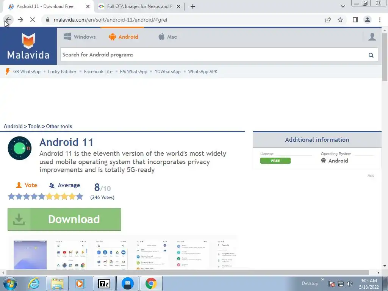This screenshot has width=388, height=291.
Task: Stop loading the page
Action: point(33,20)
